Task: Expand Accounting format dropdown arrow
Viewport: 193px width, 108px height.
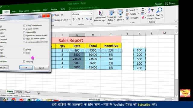Action: click(76, 19)
